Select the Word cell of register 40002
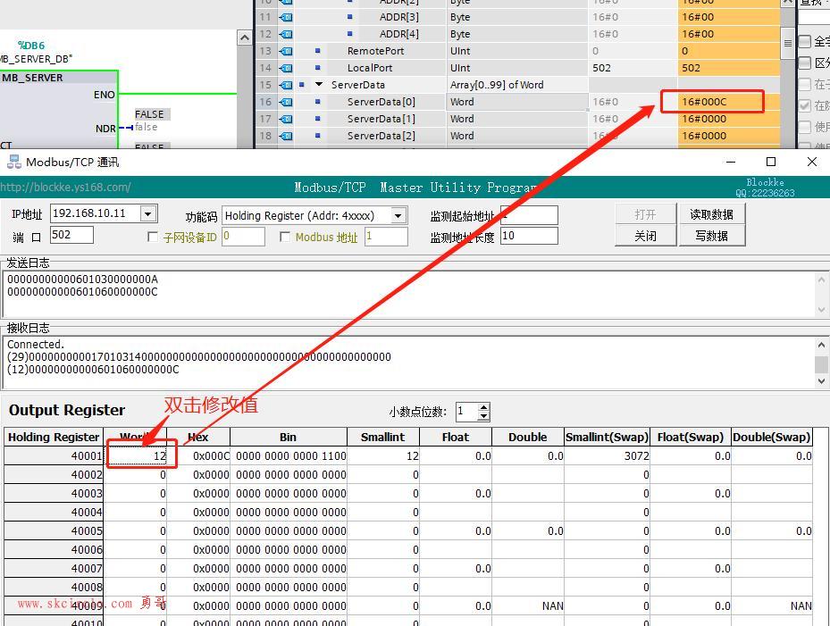The image size is (830, 626). pos(136,475)
